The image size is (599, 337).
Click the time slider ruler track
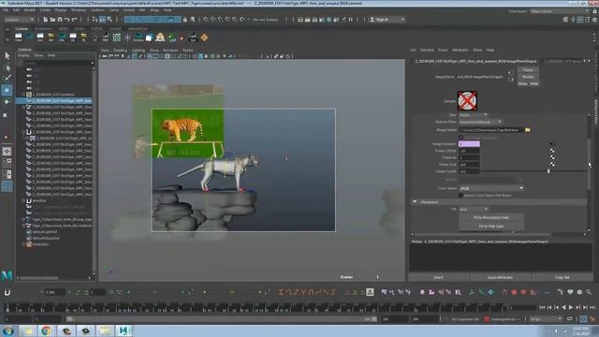tap(256, 308)
